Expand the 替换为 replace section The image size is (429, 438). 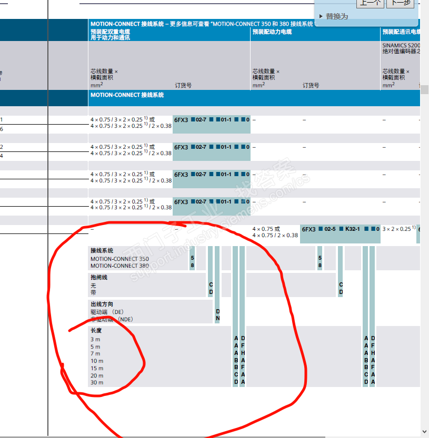click(x=334, y=16)
